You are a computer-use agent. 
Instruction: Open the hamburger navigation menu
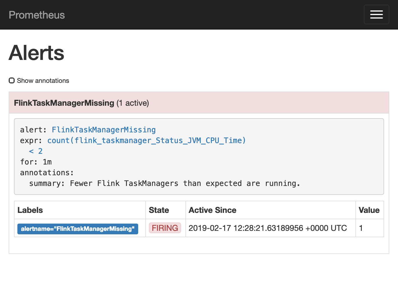pyautogui.click(x=376, y=14)
